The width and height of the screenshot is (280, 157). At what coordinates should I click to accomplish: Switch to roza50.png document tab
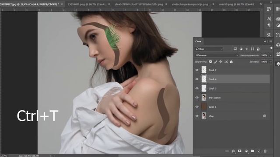237,4
